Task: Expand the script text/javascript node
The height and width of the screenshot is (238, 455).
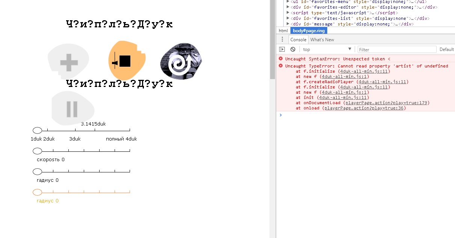Action: pyautogui.click(x=288, y=13)
